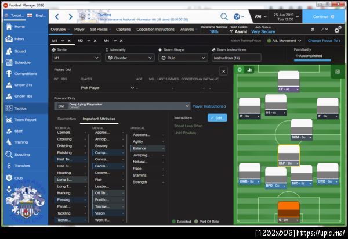
Task: Open the Player Instructions link
Action: coord(209,106)
